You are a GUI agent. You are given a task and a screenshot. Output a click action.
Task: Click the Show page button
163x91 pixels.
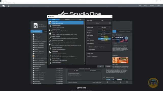[x=159, y=6]
